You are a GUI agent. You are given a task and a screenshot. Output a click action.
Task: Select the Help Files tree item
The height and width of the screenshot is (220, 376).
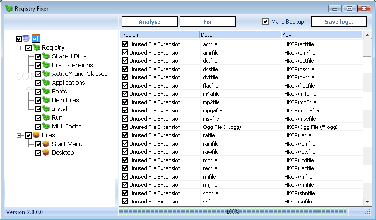[x=65, y=100]
